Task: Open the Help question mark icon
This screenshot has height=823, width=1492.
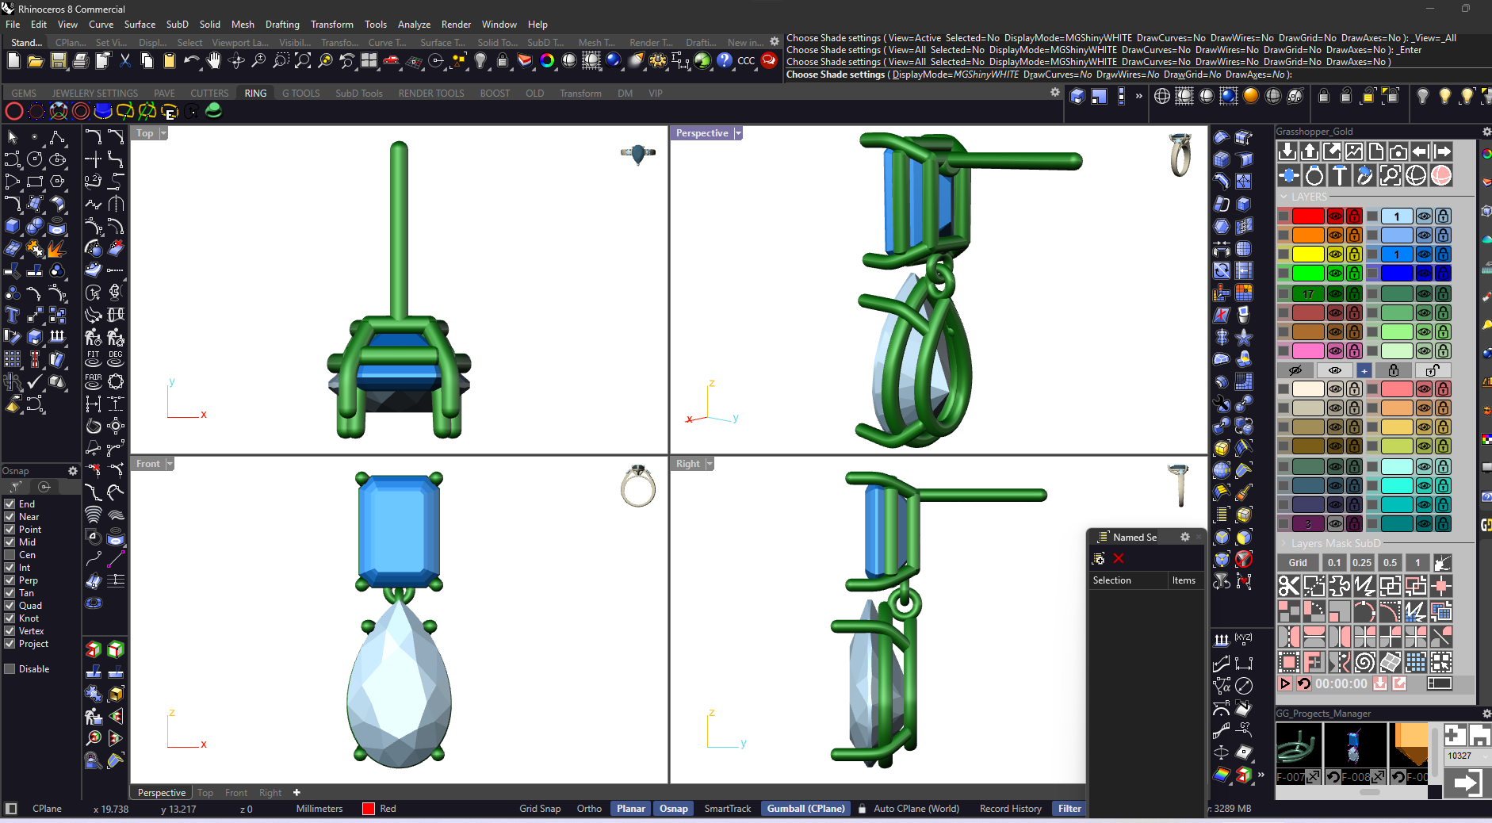Action: pos(725,61)
